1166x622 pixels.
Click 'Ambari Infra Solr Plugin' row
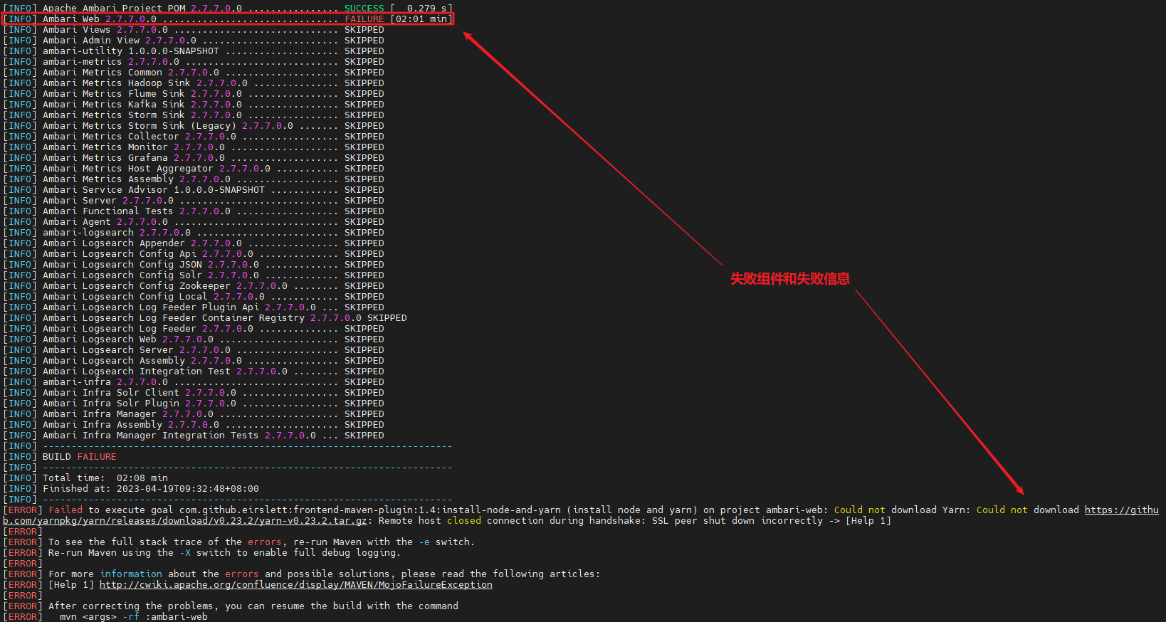click(x=194, y=404)
